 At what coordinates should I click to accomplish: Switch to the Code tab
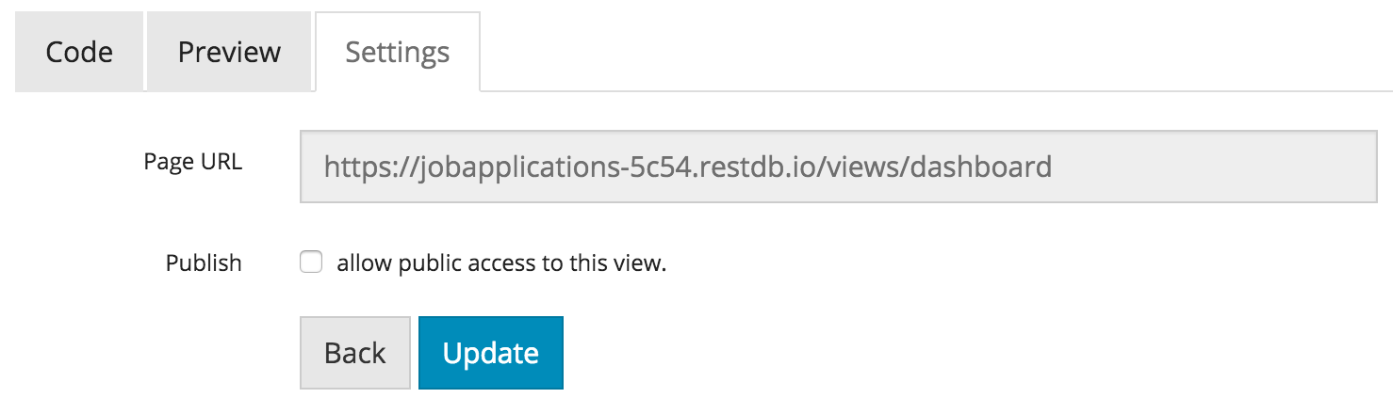pos(79,52)
